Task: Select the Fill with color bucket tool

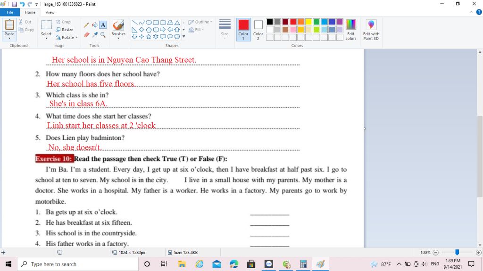Action: coord(94,25)
